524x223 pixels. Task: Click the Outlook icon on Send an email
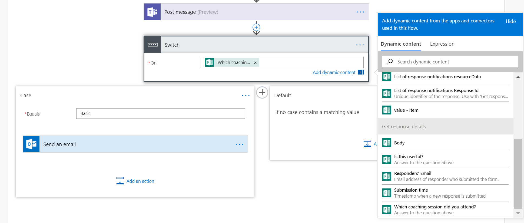point(31,144)
